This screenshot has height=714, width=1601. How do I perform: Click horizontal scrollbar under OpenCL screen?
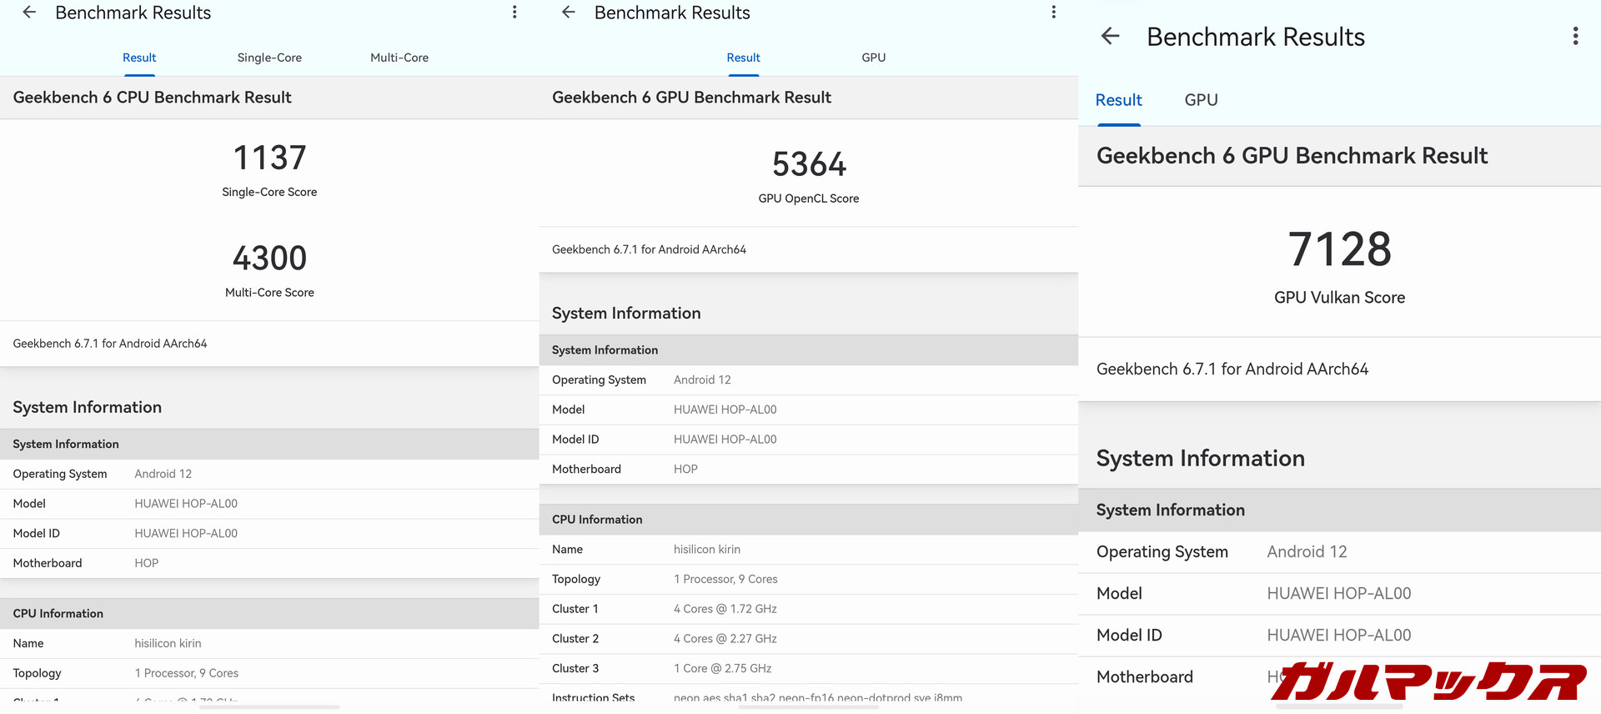(x=809, y=707)
